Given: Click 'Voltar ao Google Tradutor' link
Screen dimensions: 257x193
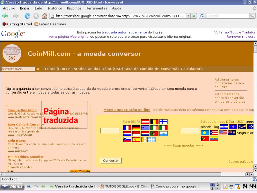Looking at the screenshot, I should pos(235,32).
